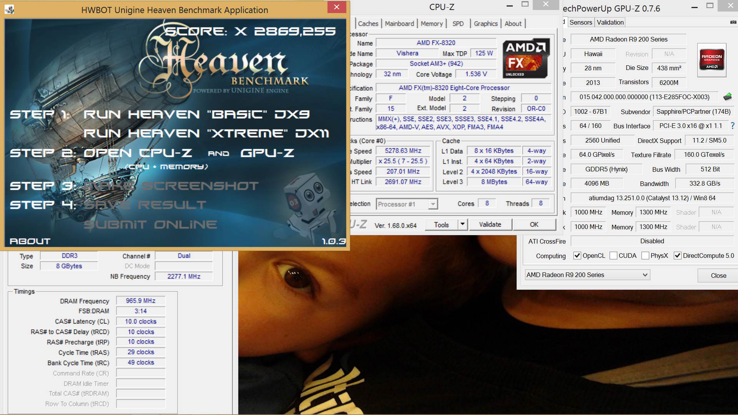Switch to the Memory tab in CPU-Z
This screenshot has height=415, width=738.
(x=432, y=23)
